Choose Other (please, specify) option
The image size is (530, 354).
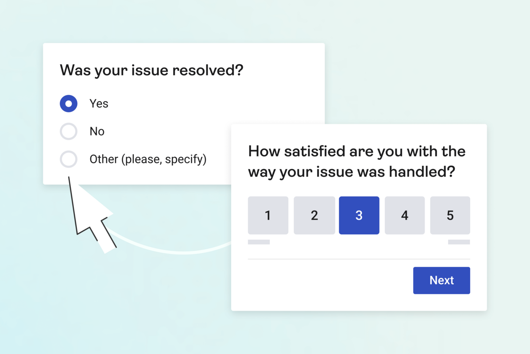(x=69, y=159)
